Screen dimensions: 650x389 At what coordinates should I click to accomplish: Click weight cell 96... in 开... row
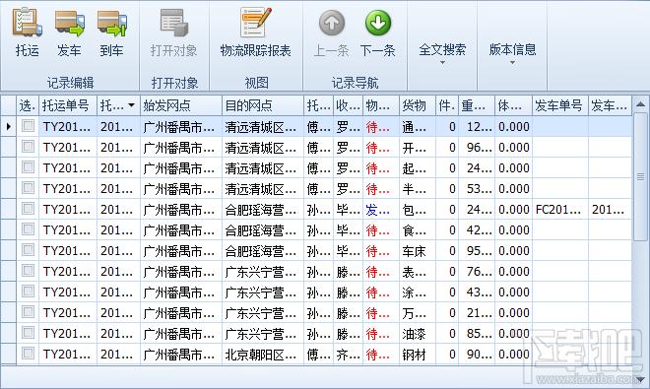coord(477,147)
